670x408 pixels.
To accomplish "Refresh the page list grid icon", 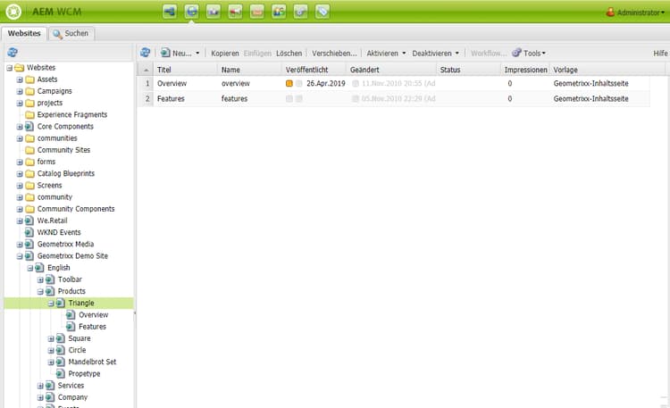I will click(x=146, y=53).
